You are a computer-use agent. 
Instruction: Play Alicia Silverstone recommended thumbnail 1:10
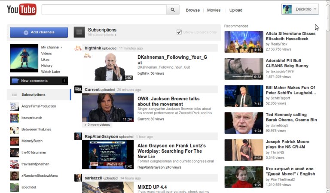coord(244,42)
